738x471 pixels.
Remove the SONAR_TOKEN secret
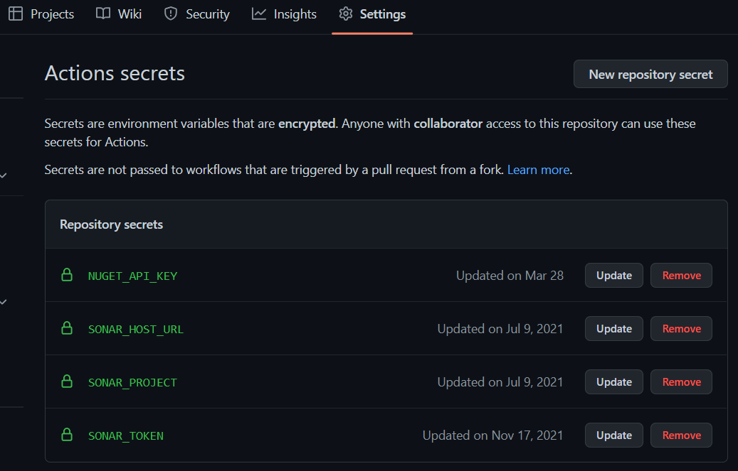coord(681,435)
